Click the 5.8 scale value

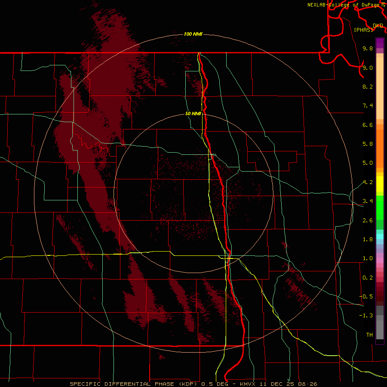pyautogui.click(x=368, y=144)
